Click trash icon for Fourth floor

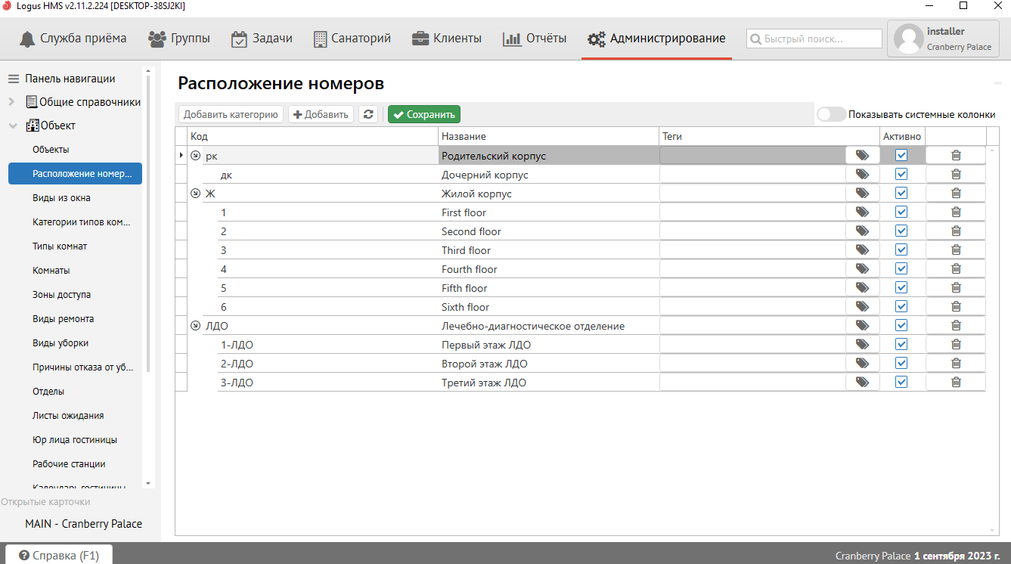(x=956, y=268)
